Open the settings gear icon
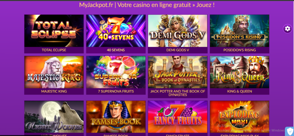294x136 pixels. pyautogui.click(x=287, y=29)
